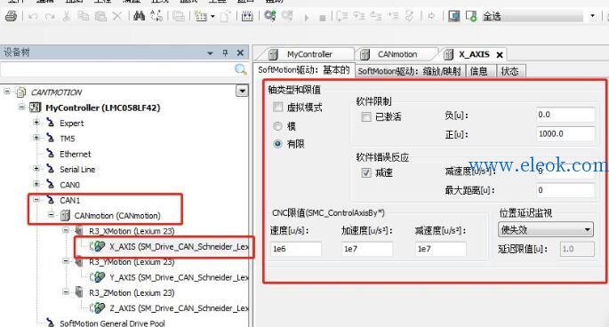Check the 已激活 software limit box
Viewport: 609px width, 327px height.
click(366, 116)
